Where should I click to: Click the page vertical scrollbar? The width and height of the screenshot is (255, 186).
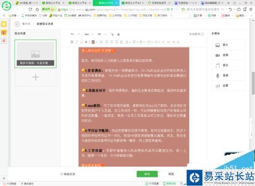tap(253, 83)
